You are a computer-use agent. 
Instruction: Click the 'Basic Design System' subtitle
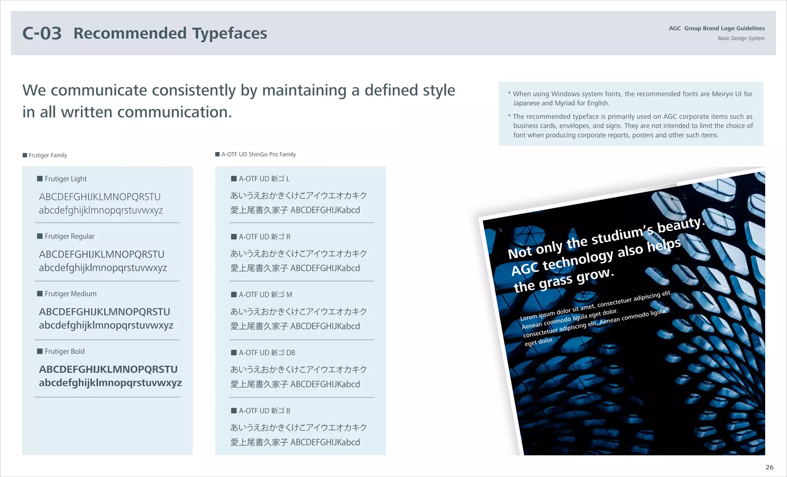pos(741,38)
